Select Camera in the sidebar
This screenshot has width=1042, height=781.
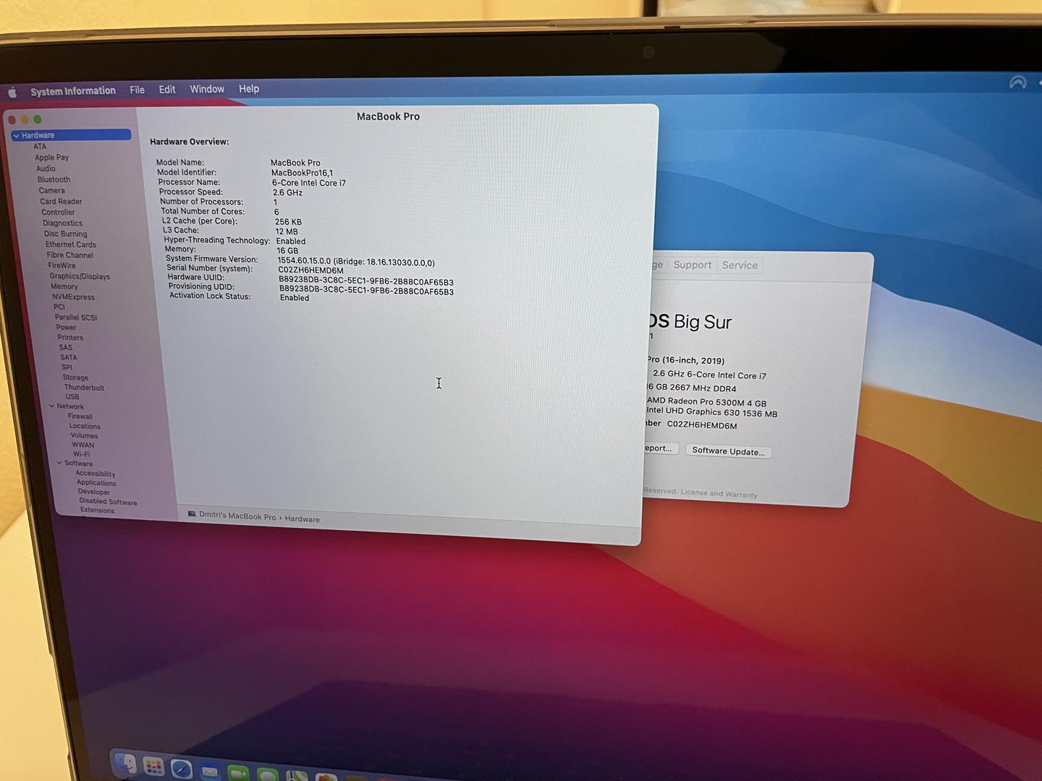click(x=52, y=190)
